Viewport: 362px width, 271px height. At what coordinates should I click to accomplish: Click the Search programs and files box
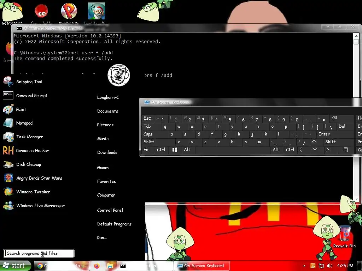(39, 253)
